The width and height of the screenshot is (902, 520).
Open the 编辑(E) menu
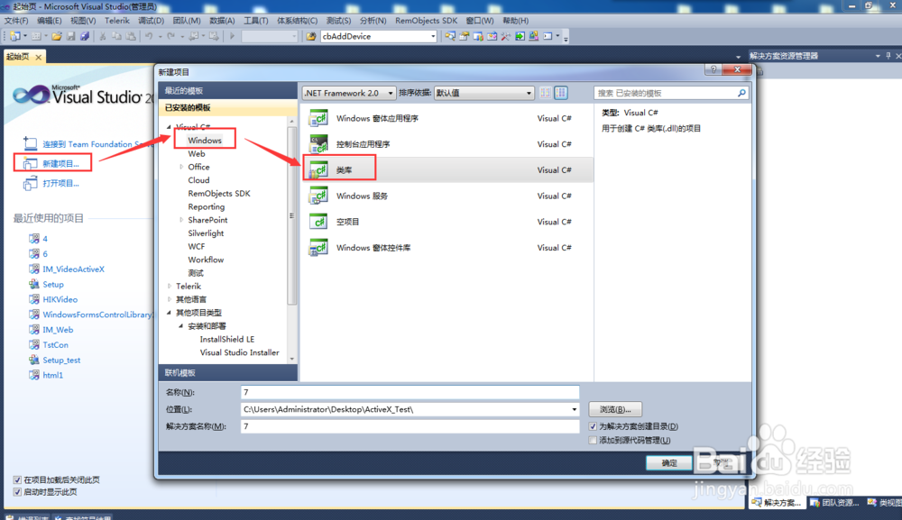[x=50, y=21]
